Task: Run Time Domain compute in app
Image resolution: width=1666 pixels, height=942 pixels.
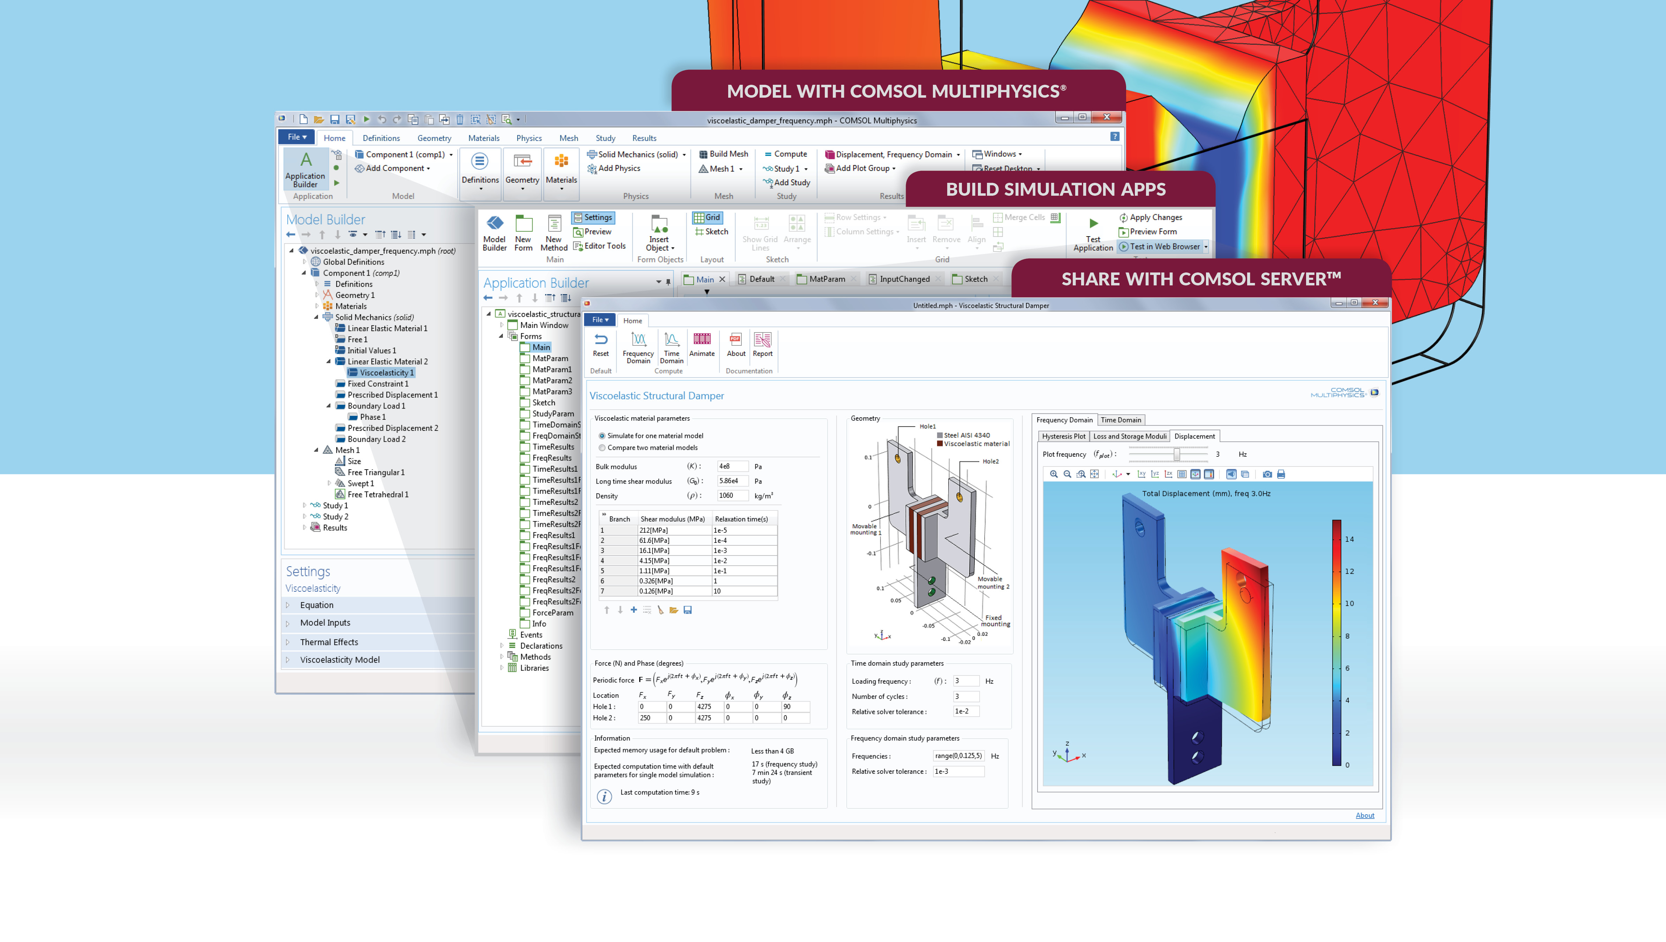Action: pos(671,347)
